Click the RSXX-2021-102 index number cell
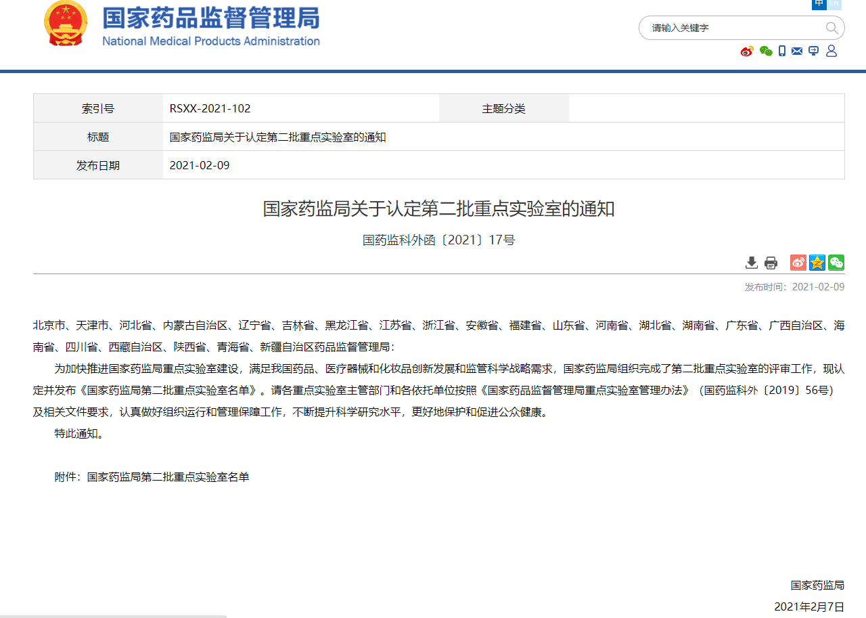 [x=210, y=108]
